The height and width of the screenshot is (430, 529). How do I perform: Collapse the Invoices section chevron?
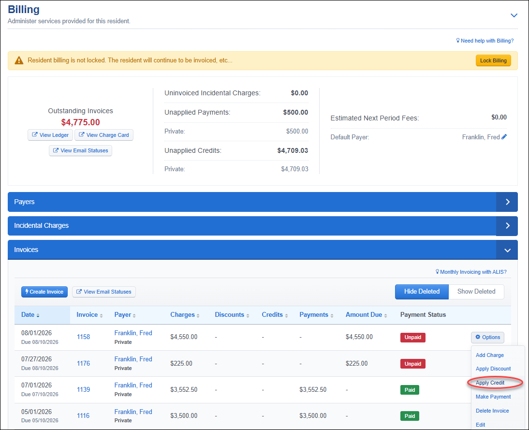pos(507,250)
